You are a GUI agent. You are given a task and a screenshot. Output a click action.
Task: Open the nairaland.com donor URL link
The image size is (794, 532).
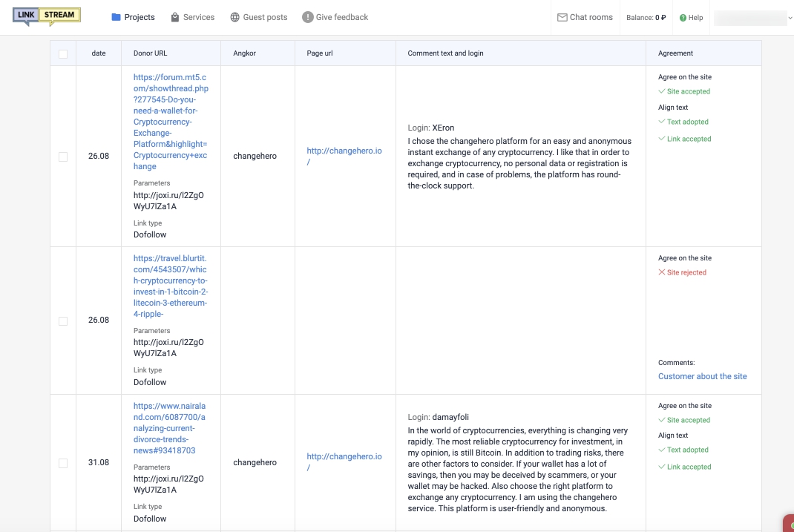170,428
